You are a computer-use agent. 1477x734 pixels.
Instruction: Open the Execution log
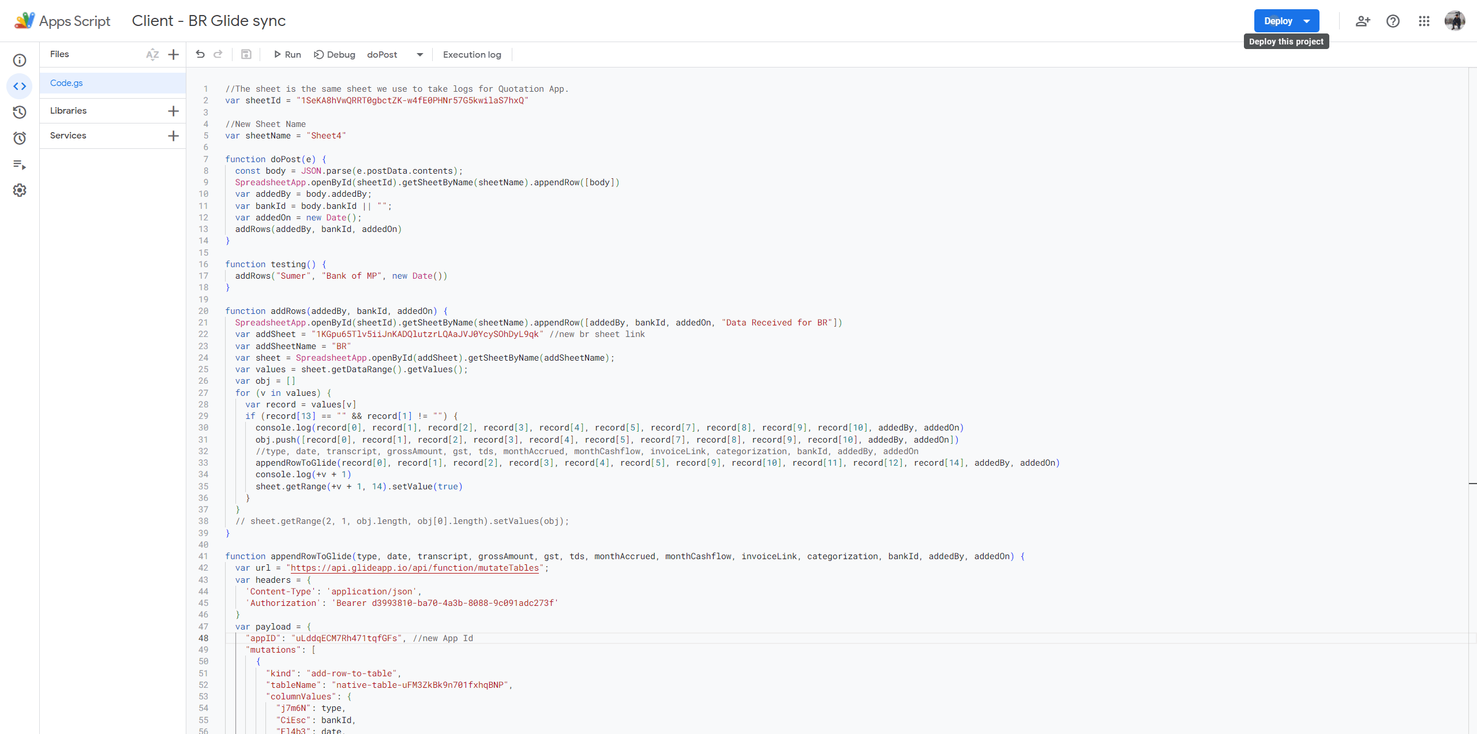coord(472,54)
